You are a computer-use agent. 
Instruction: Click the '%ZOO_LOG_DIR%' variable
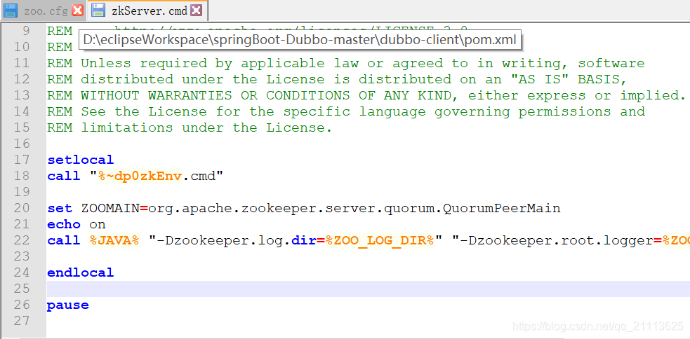coord(380,240)
